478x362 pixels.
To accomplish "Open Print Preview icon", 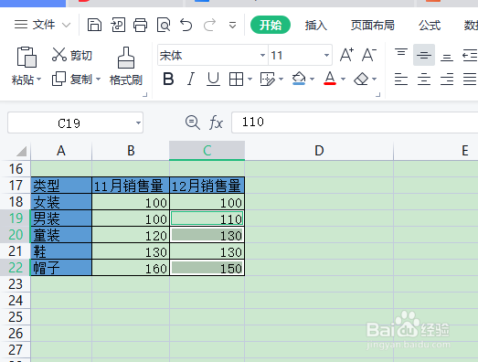I will (164, 25).
